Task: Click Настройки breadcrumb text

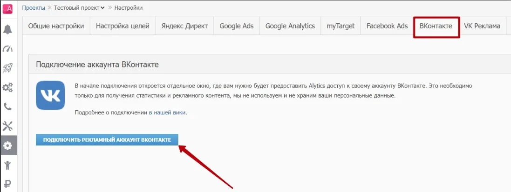Action: pyautogui.click(x=129, y=8)
